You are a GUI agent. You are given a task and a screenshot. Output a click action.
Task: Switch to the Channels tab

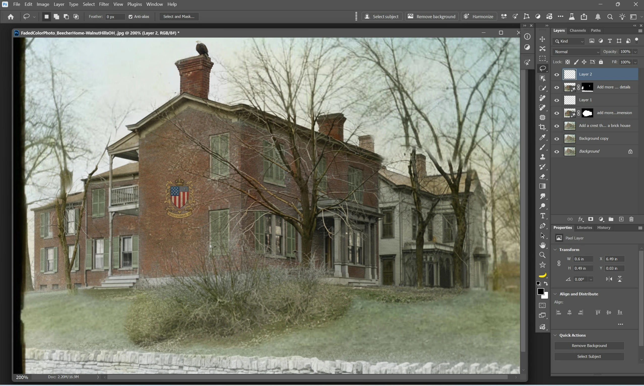tap(577, 30)
